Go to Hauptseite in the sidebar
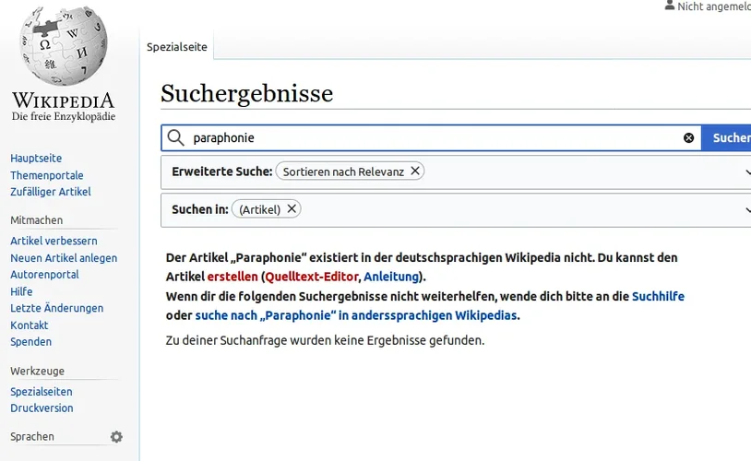The height and width of the screenshot is (461, 751). (36, 158)
